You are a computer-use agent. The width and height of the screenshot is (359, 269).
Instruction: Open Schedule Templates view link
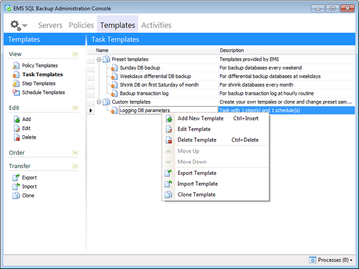tap(44, 92)
